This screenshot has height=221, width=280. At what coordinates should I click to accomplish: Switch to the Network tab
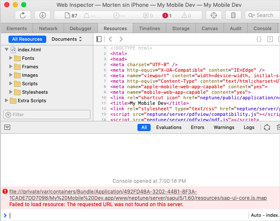(x=48, y=28)
